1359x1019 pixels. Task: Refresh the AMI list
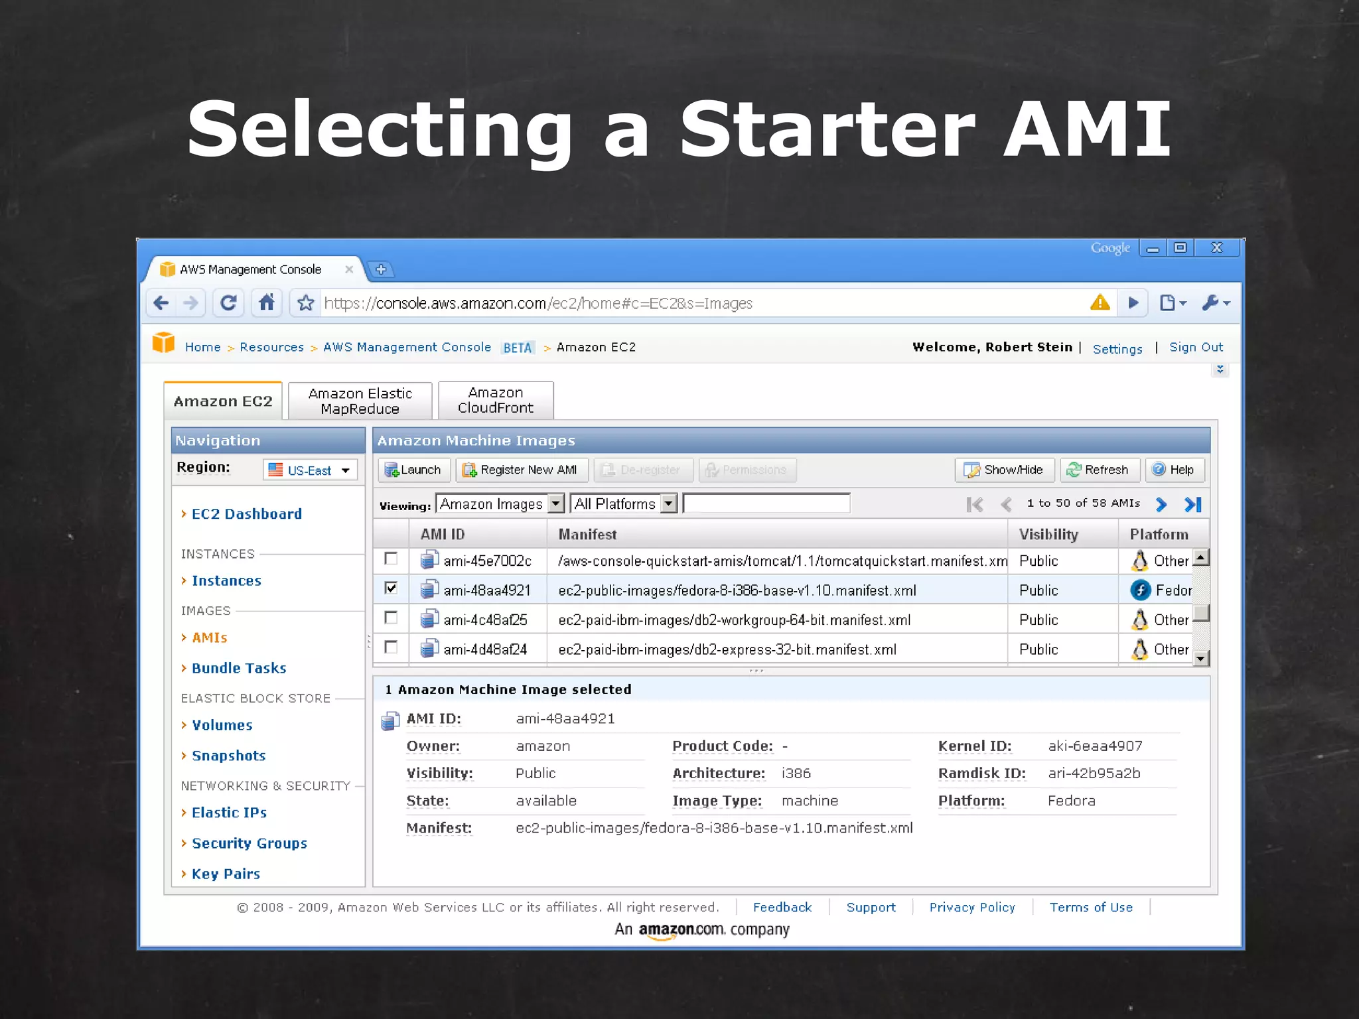tap(1099, 470)
